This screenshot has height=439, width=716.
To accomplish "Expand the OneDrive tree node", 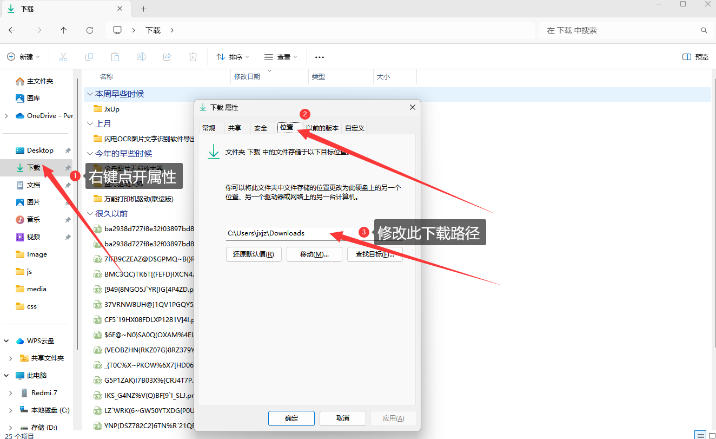I will tap(6, 116).
